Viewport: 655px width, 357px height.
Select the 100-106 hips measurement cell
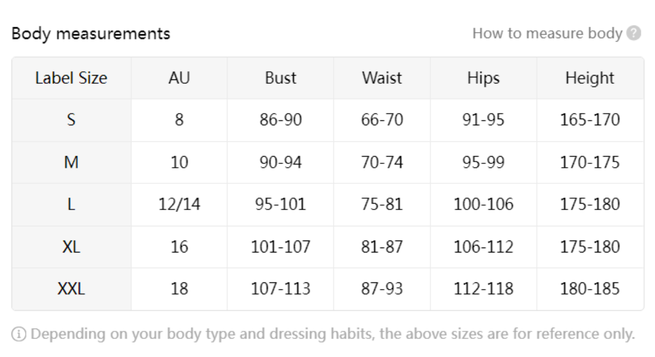(x=483, y=205)
